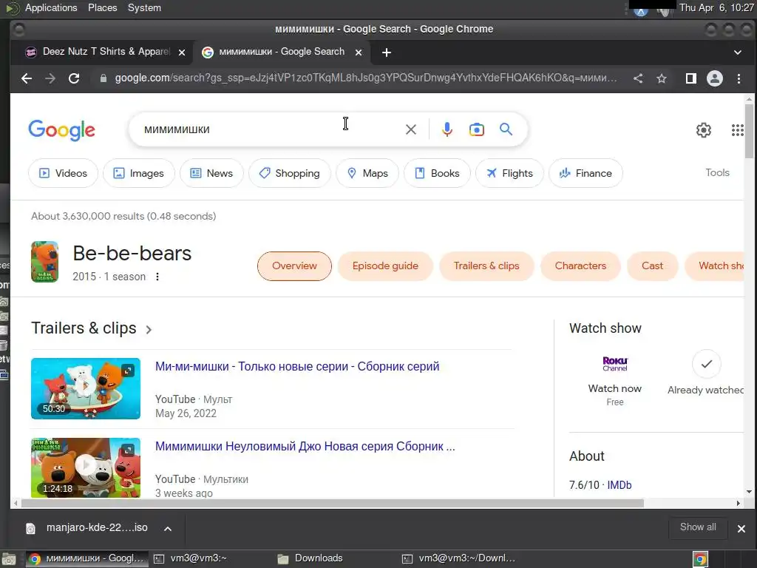Open the System menu
Image resolution: width=757 pixels, height=568 pixels.
click(144, 7)
